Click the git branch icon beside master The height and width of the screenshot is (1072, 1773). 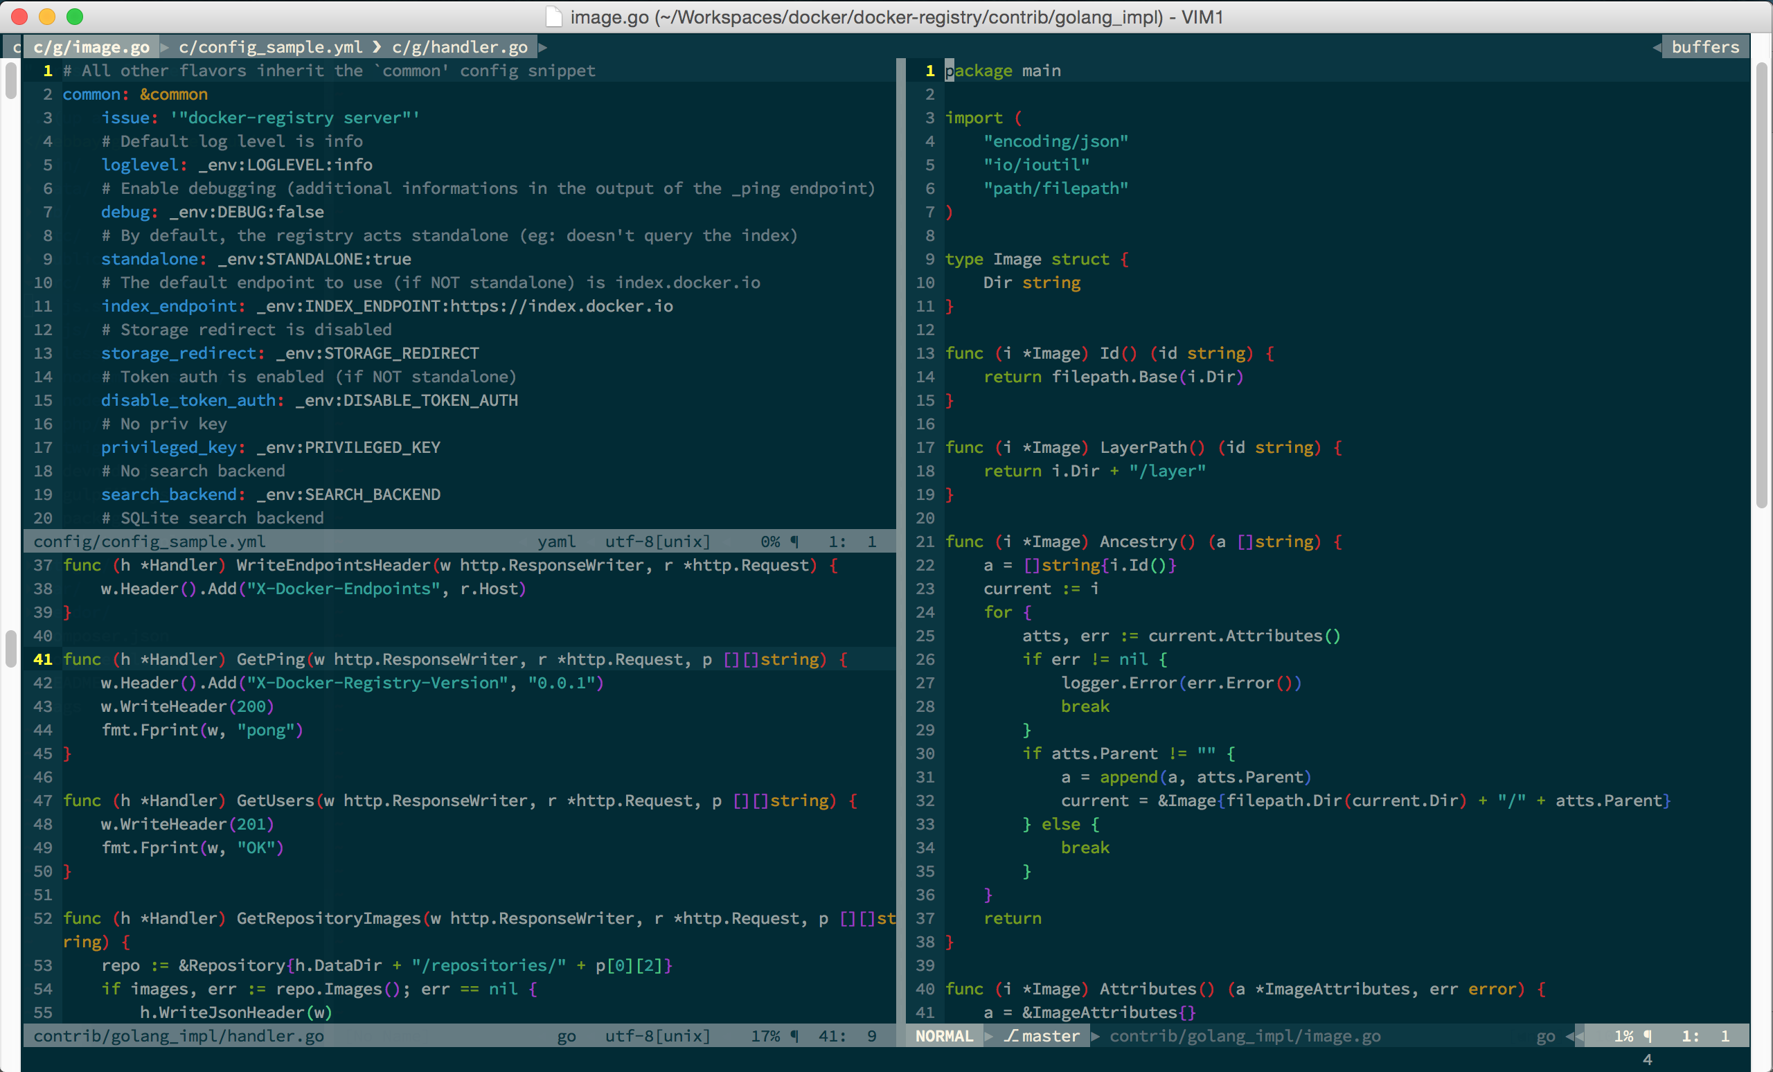point(1011,1036)
